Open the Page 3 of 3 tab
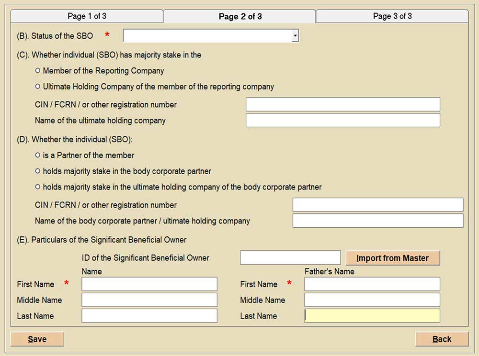 coord(392,16)
